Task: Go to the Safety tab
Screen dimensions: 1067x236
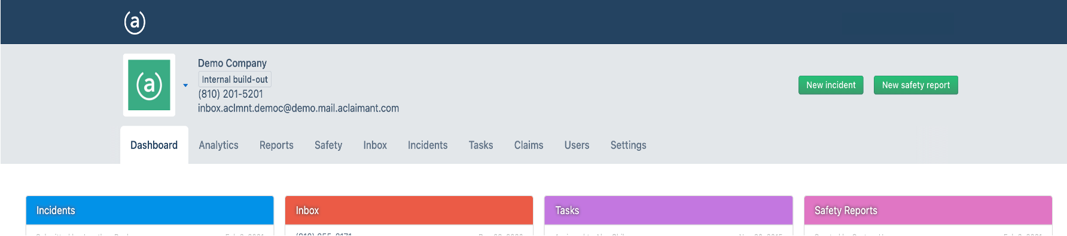Action: [328, 145]
